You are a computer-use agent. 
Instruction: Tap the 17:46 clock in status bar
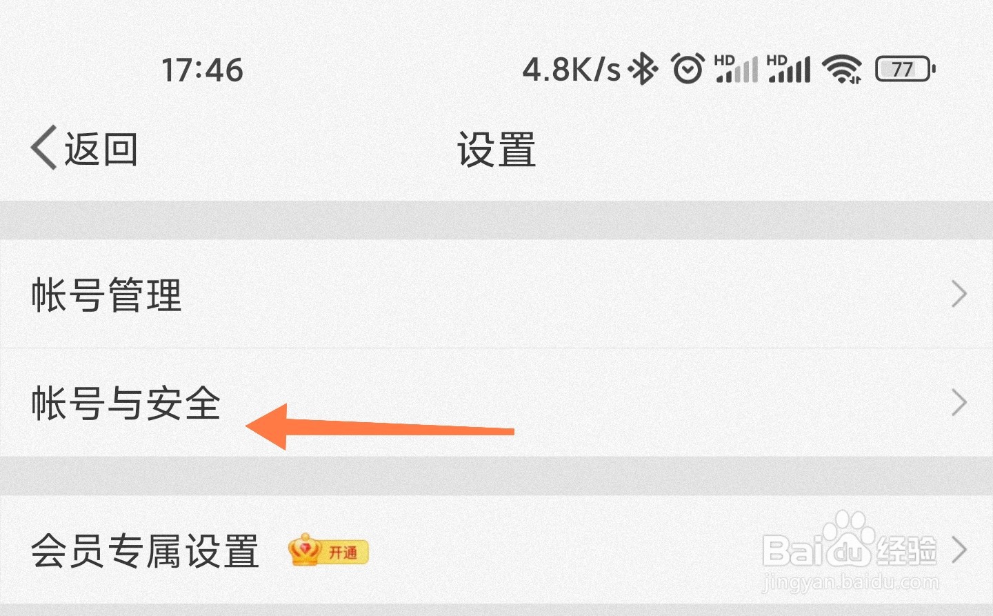(202, 70)
